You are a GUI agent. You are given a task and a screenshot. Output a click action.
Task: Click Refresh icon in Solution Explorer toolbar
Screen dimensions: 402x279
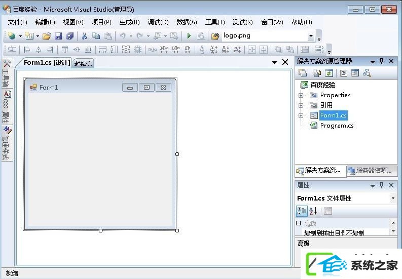coord(329,73)
